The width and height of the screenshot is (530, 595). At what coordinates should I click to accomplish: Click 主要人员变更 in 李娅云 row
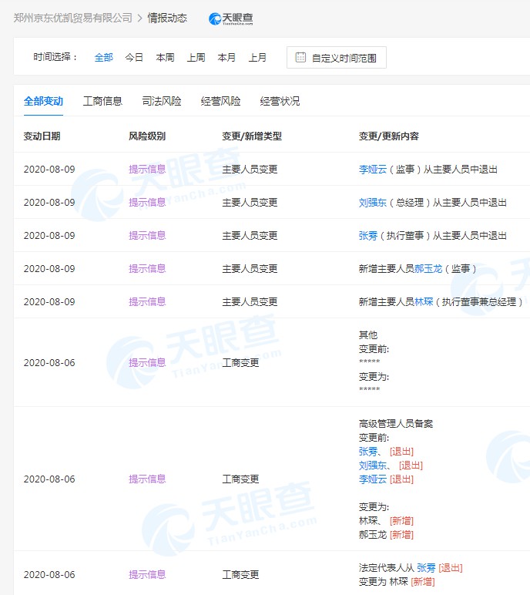pos(250,170)
